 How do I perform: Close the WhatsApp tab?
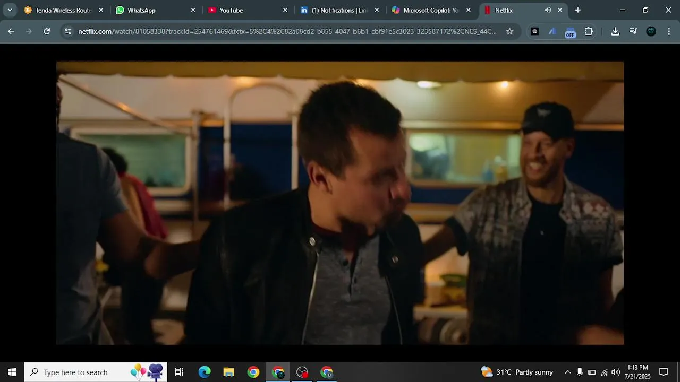coord(193,10)
